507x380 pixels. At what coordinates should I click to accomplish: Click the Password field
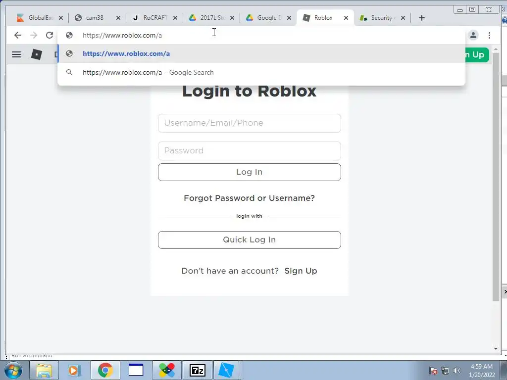pos(250,150)
